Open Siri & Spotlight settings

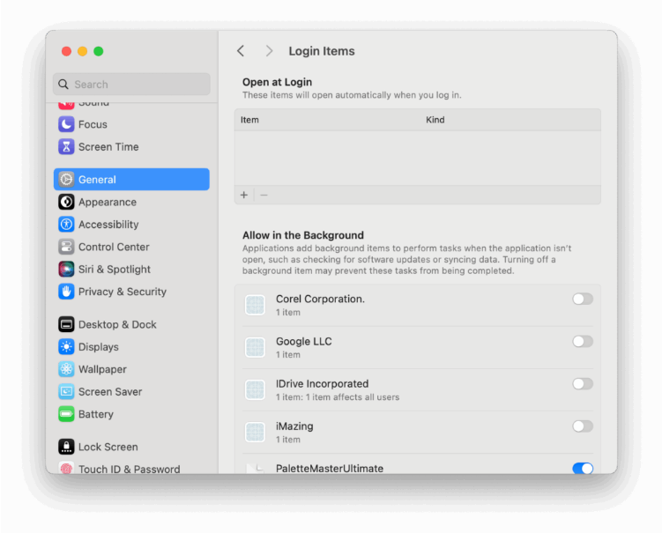(131, 270)
